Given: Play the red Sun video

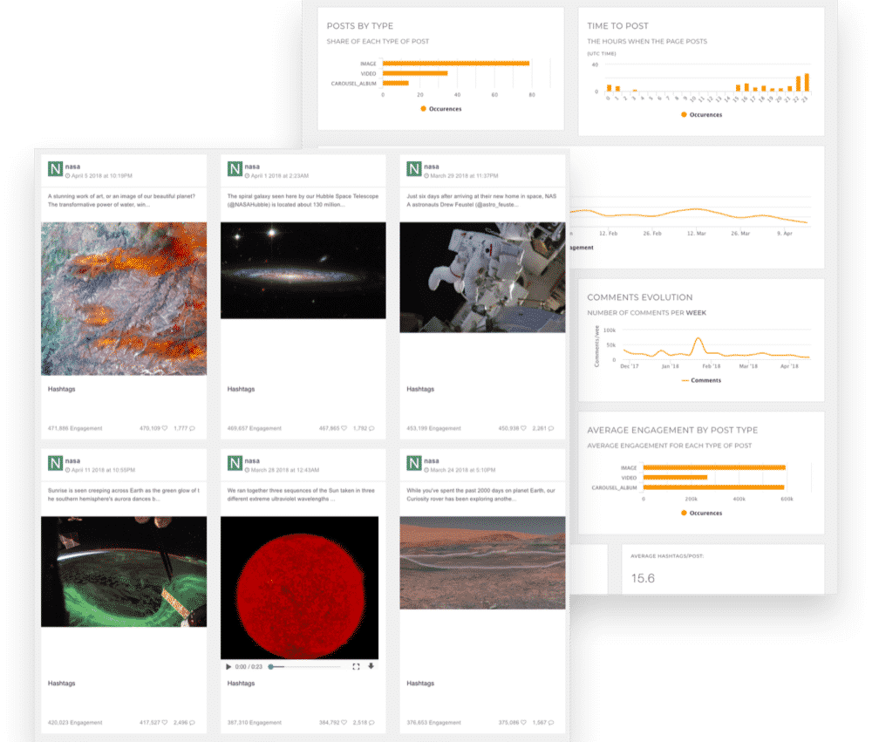Looking at the screenshot, I should coord(228,667).
